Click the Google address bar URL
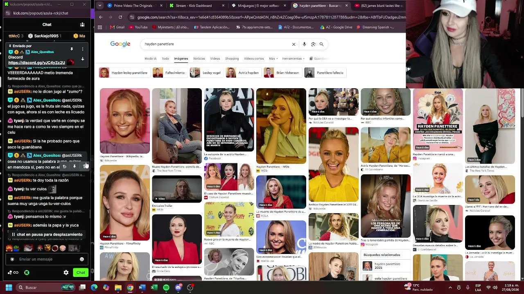The height and width of the screenshot is (294, 524). click(271, 17)
